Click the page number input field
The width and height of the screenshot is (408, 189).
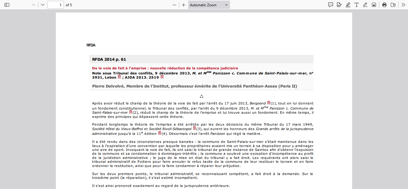56,5
